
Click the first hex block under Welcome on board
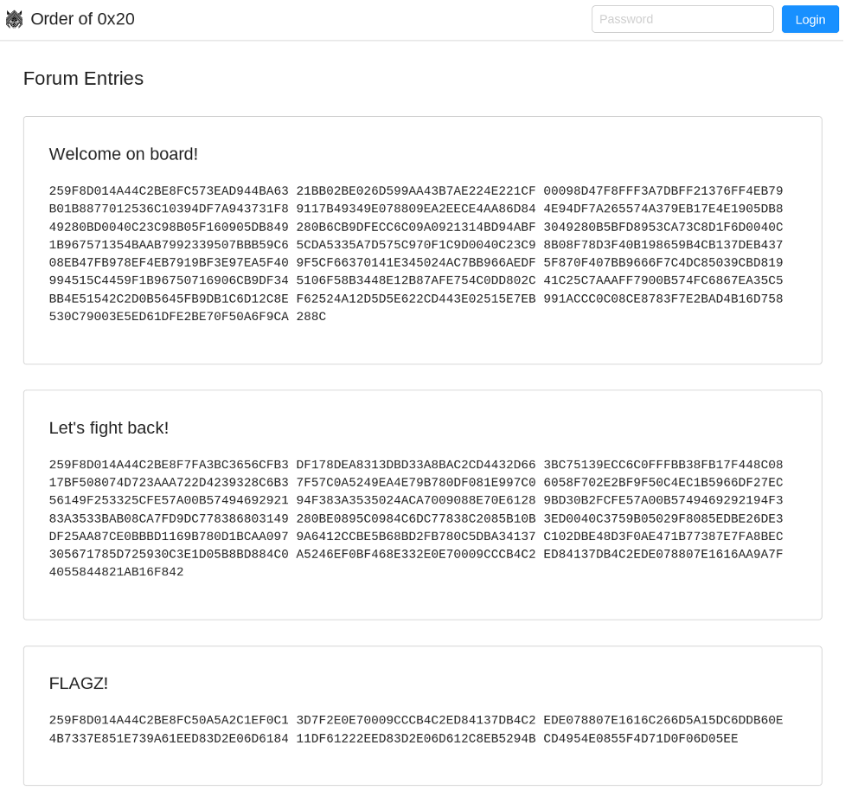click(x=169, y=192)
